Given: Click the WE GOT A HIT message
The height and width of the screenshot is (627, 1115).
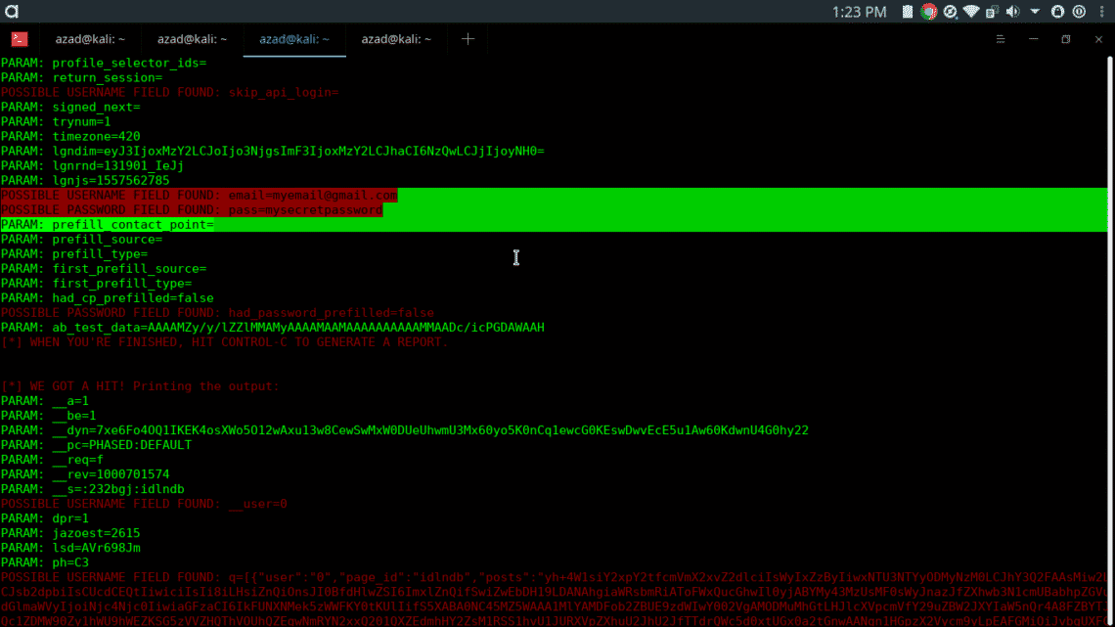Looking at the screenshot, I should (x=140, y=386).
